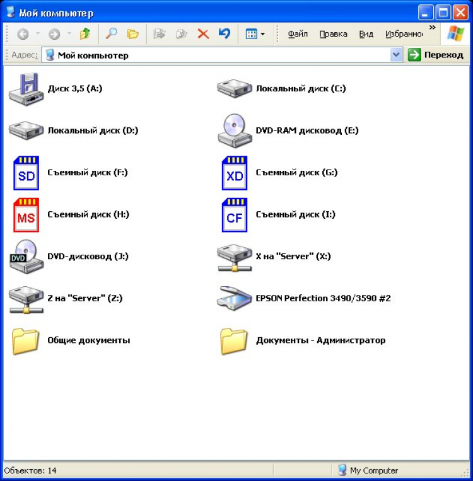Select the EPSON scanner icon

(x=234, y=298)
